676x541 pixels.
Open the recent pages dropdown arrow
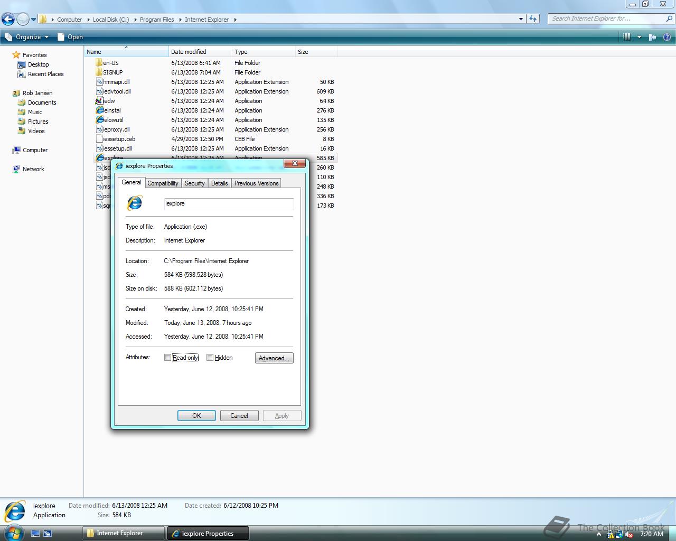(x=33, y=20)
